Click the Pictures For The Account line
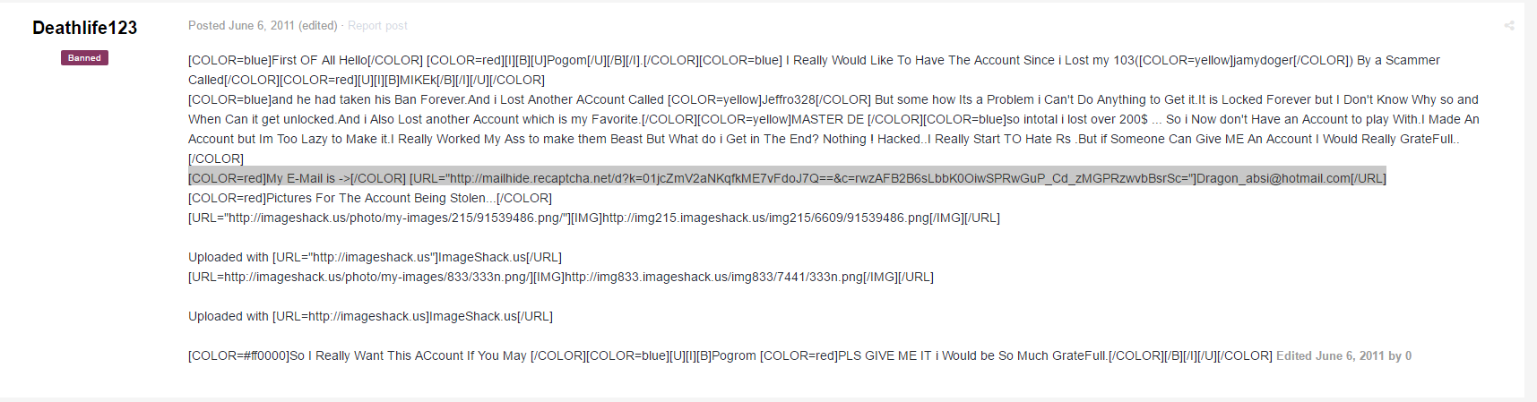Screen dimensions: 1537x402 coord(370,198)
